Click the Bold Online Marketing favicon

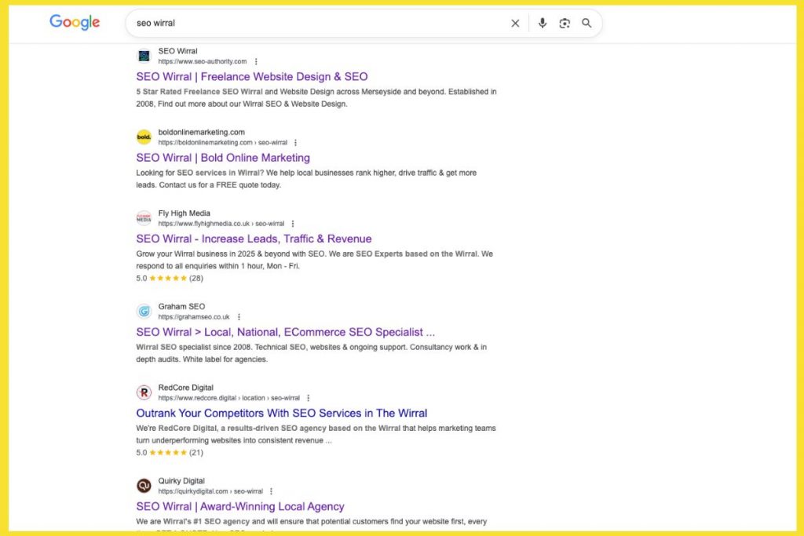tap(144, 137)
